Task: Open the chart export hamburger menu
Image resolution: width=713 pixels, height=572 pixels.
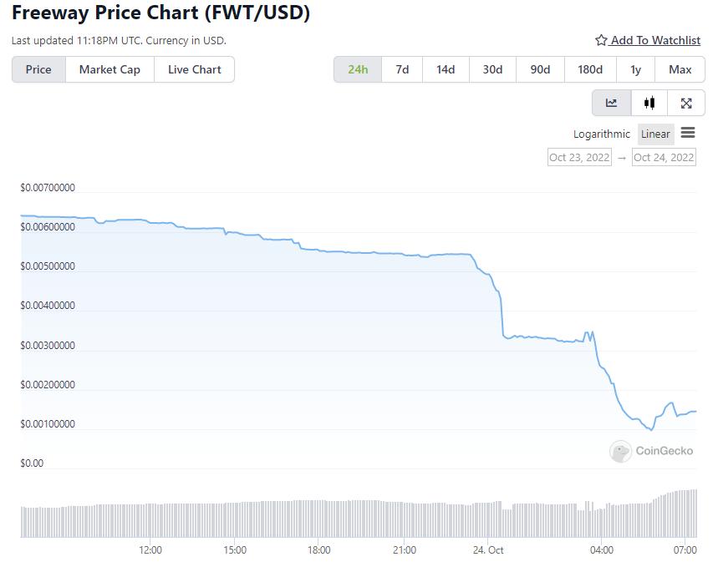Action: pyautogui.click(x=688, y=133)
